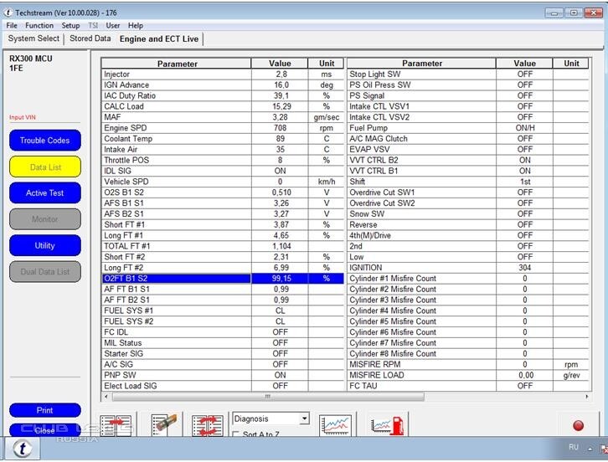
Task: Click the custom list swap icon
Action: tap(207, 425)
